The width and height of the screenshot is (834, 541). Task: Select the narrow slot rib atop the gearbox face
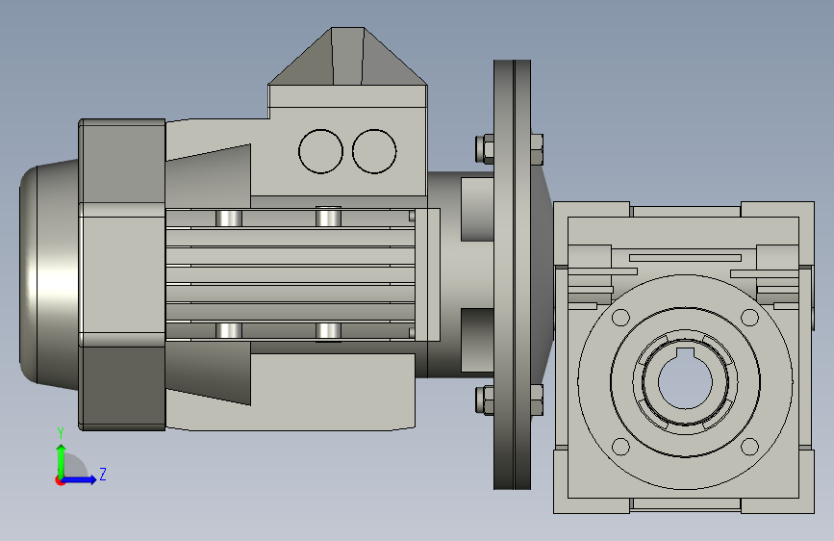685,258
